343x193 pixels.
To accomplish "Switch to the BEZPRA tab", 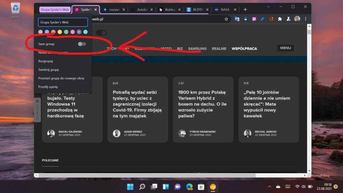I will click(x=198, y=10).
